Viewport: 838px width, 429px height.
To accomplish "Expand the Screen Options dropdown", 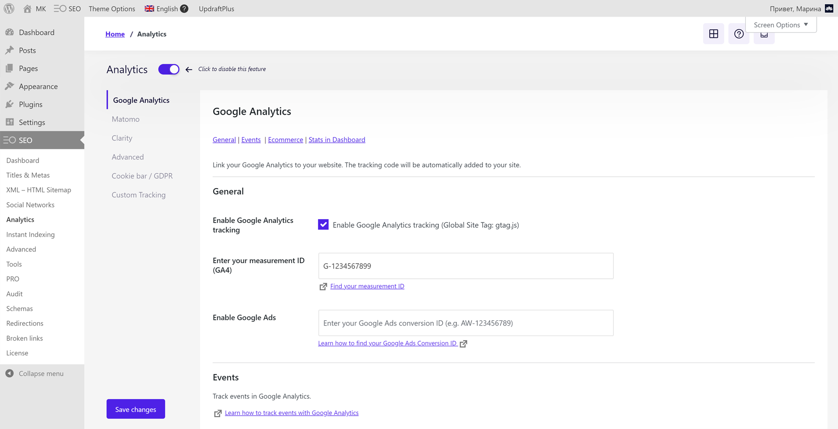I will point(781,25).
